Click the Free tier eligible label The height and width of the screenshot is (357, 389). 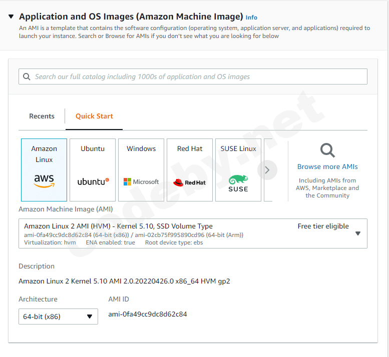[x=323, y=226]
